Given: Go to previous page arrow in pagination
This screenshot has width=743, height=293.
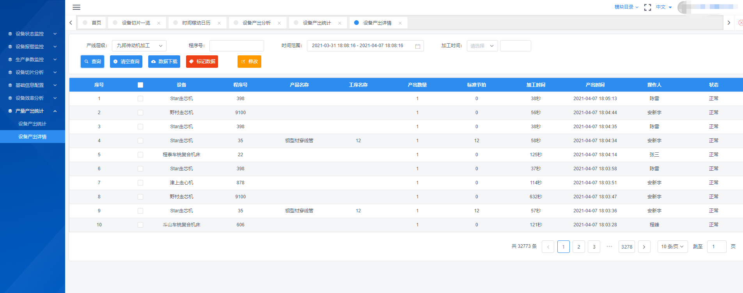Looking at the screenshot, I should (x=548, y=247).
